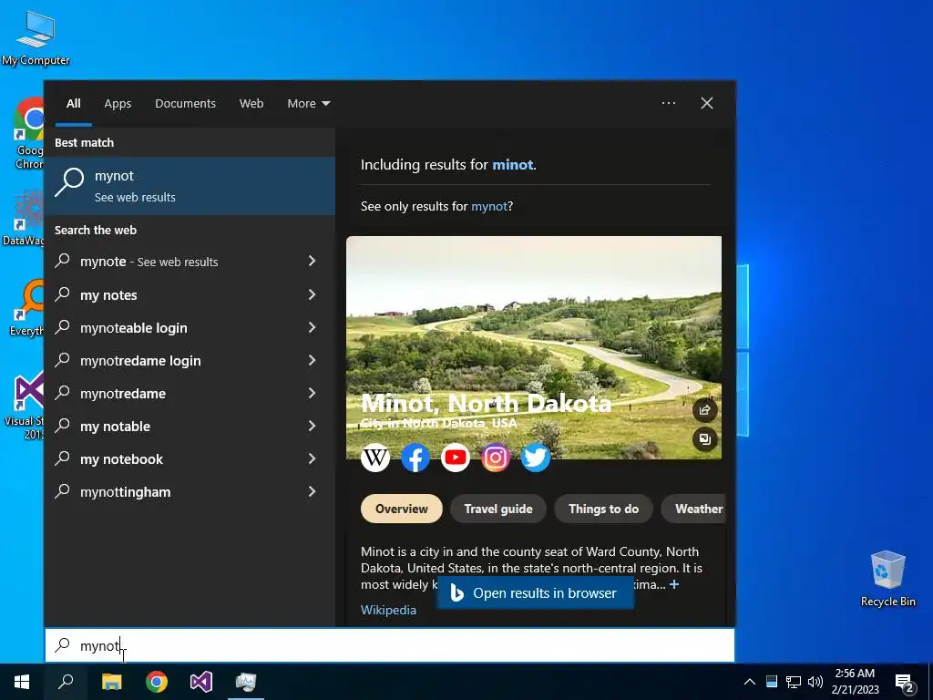Open File Explorer from the taskbar
This screenshot has width=933, height=700.
coord(111,682)
